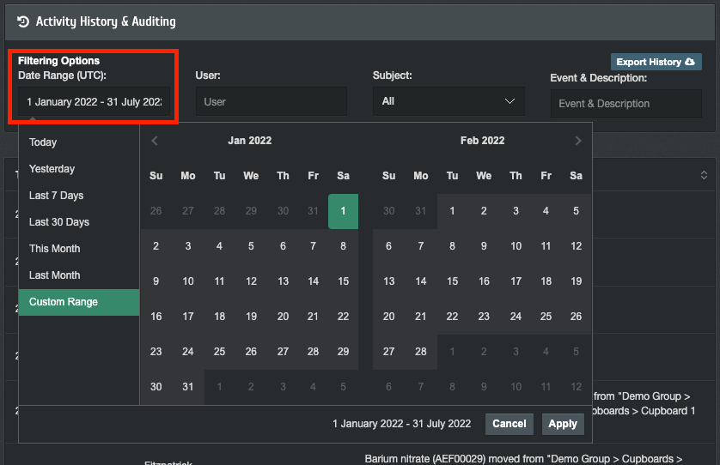Image resolution: width=720 pixels, height=465 pixels.
Task: Click the Export History button
Action: click(656, 62)
